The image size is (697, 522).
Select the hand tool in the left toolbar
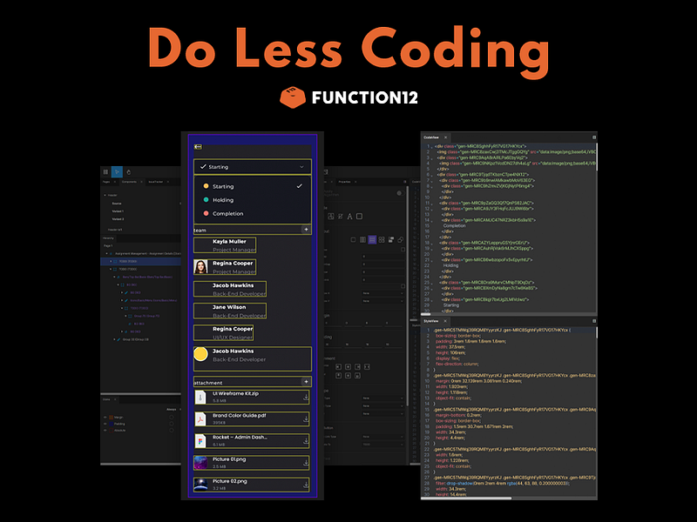128,171
